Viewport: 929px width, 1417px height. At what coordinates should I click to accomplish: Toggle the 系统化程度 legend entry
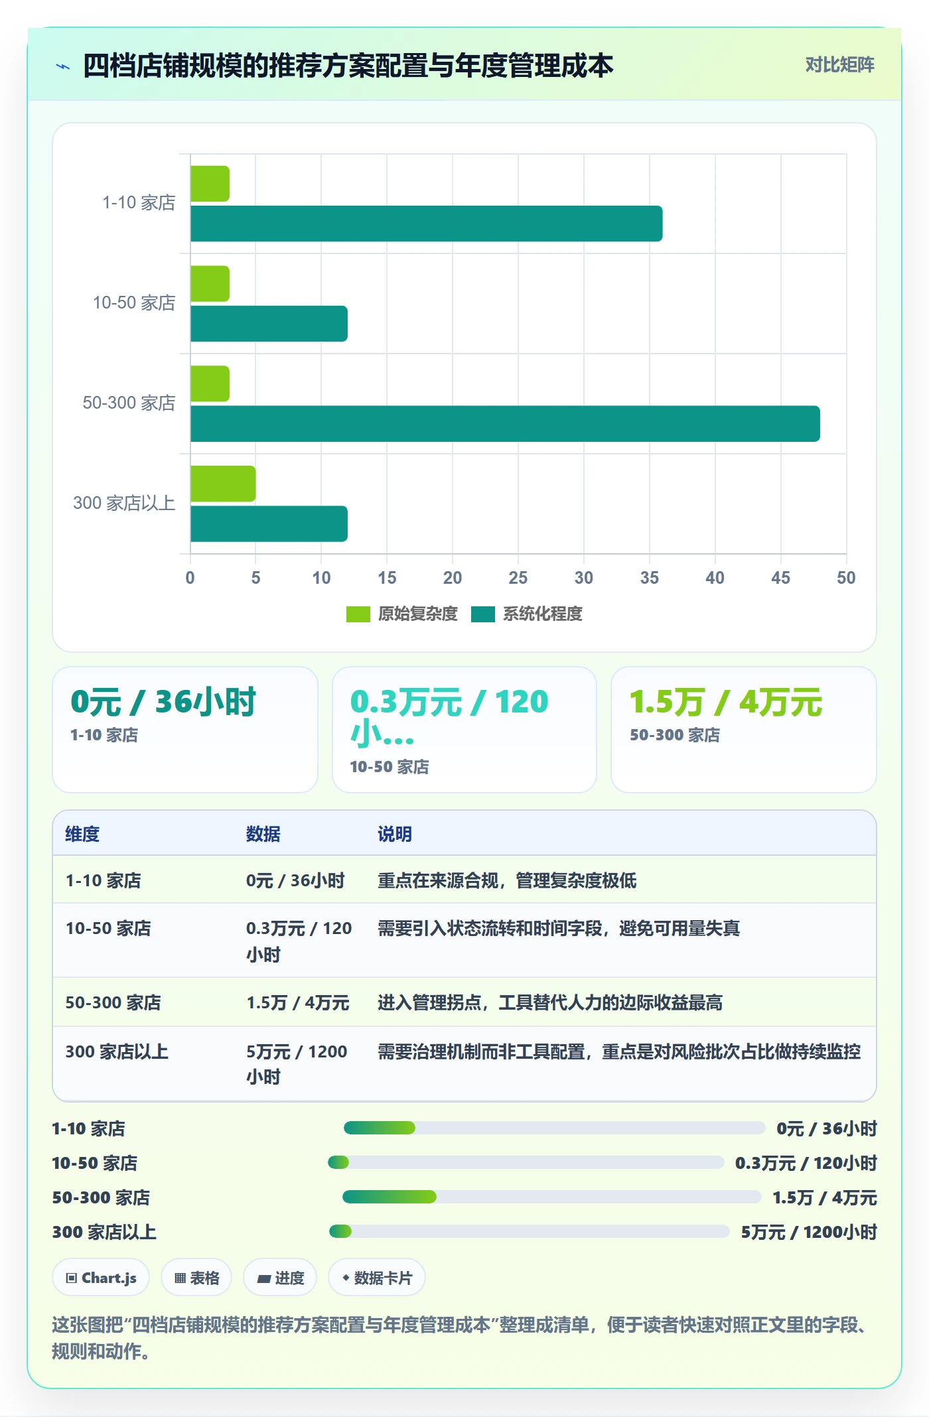tap(527, 614)
